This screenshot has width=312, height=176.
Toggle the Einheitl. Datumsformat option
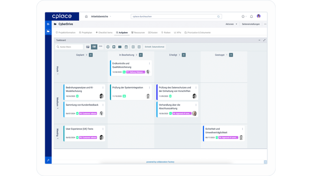154,47
